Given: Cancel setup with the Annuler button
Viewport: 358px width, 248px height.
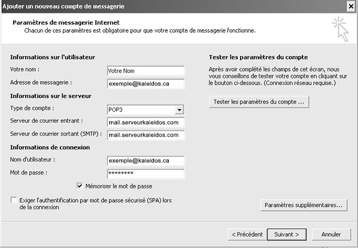Looking at the screenshot, I should (331, 234).
